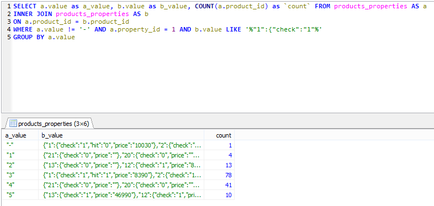Click line number 5 in the editor gutter

(9, 37)
